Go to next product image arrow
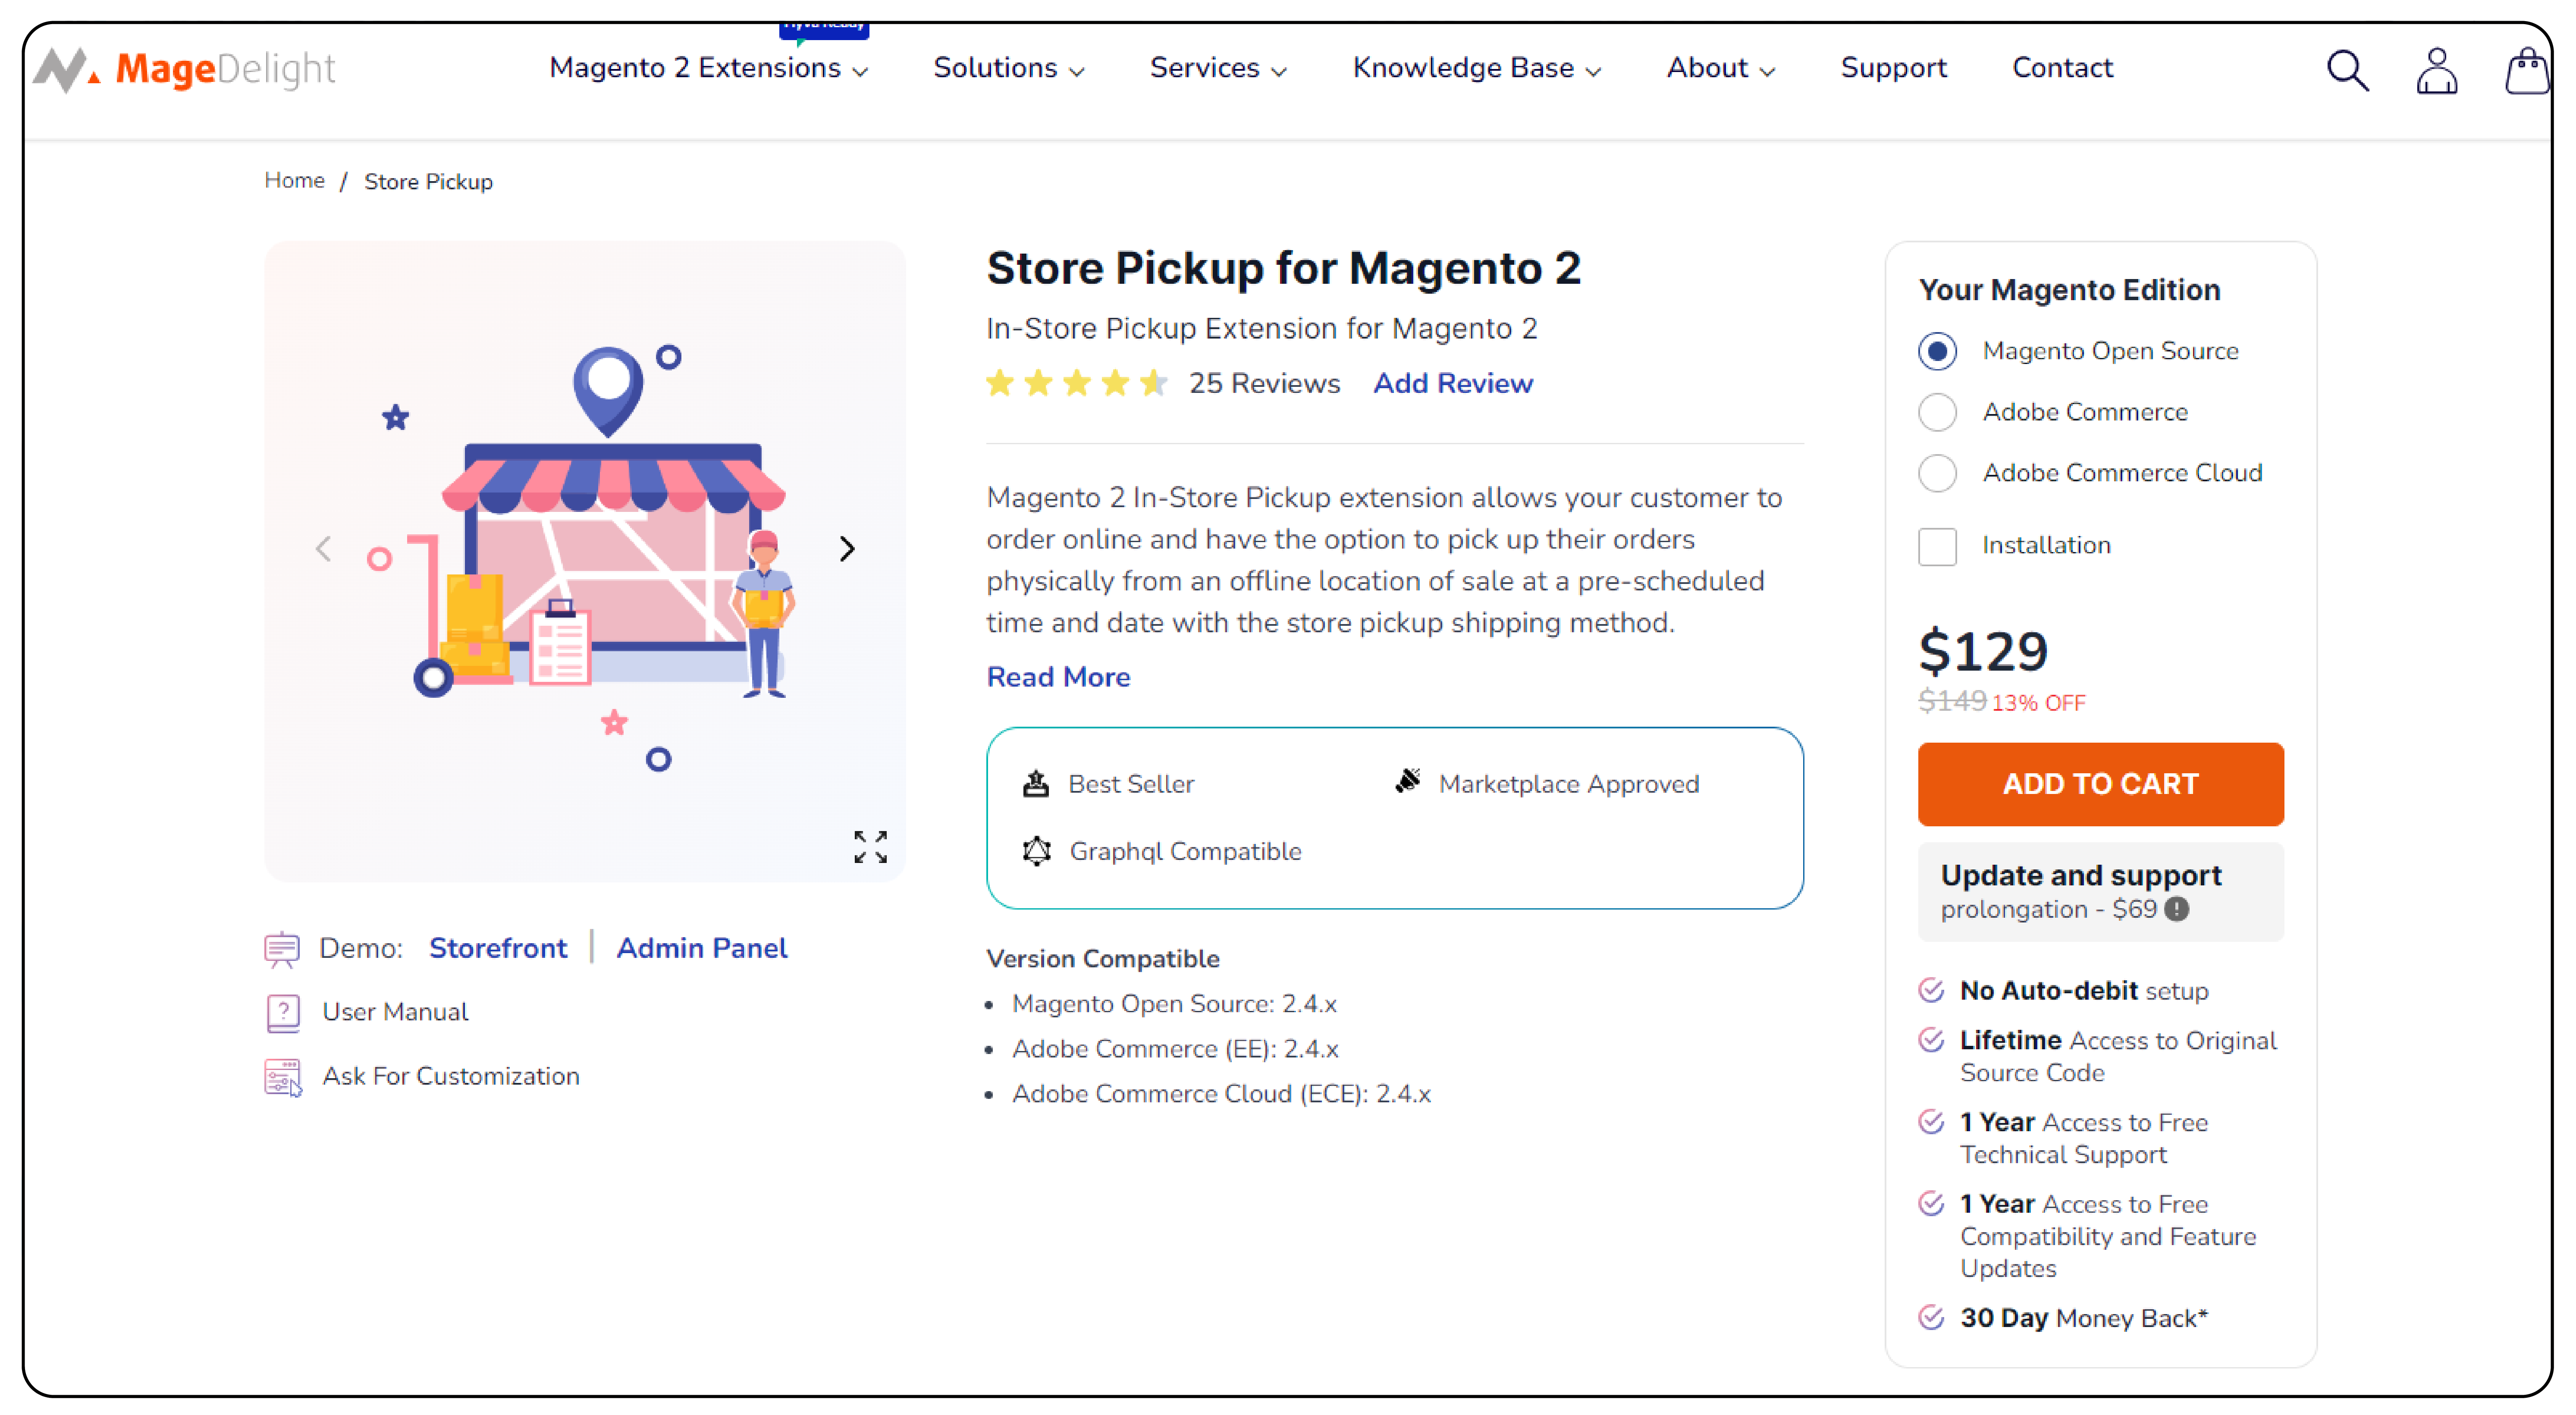Screen dimensions: 2576x1415 pos(847,548)
